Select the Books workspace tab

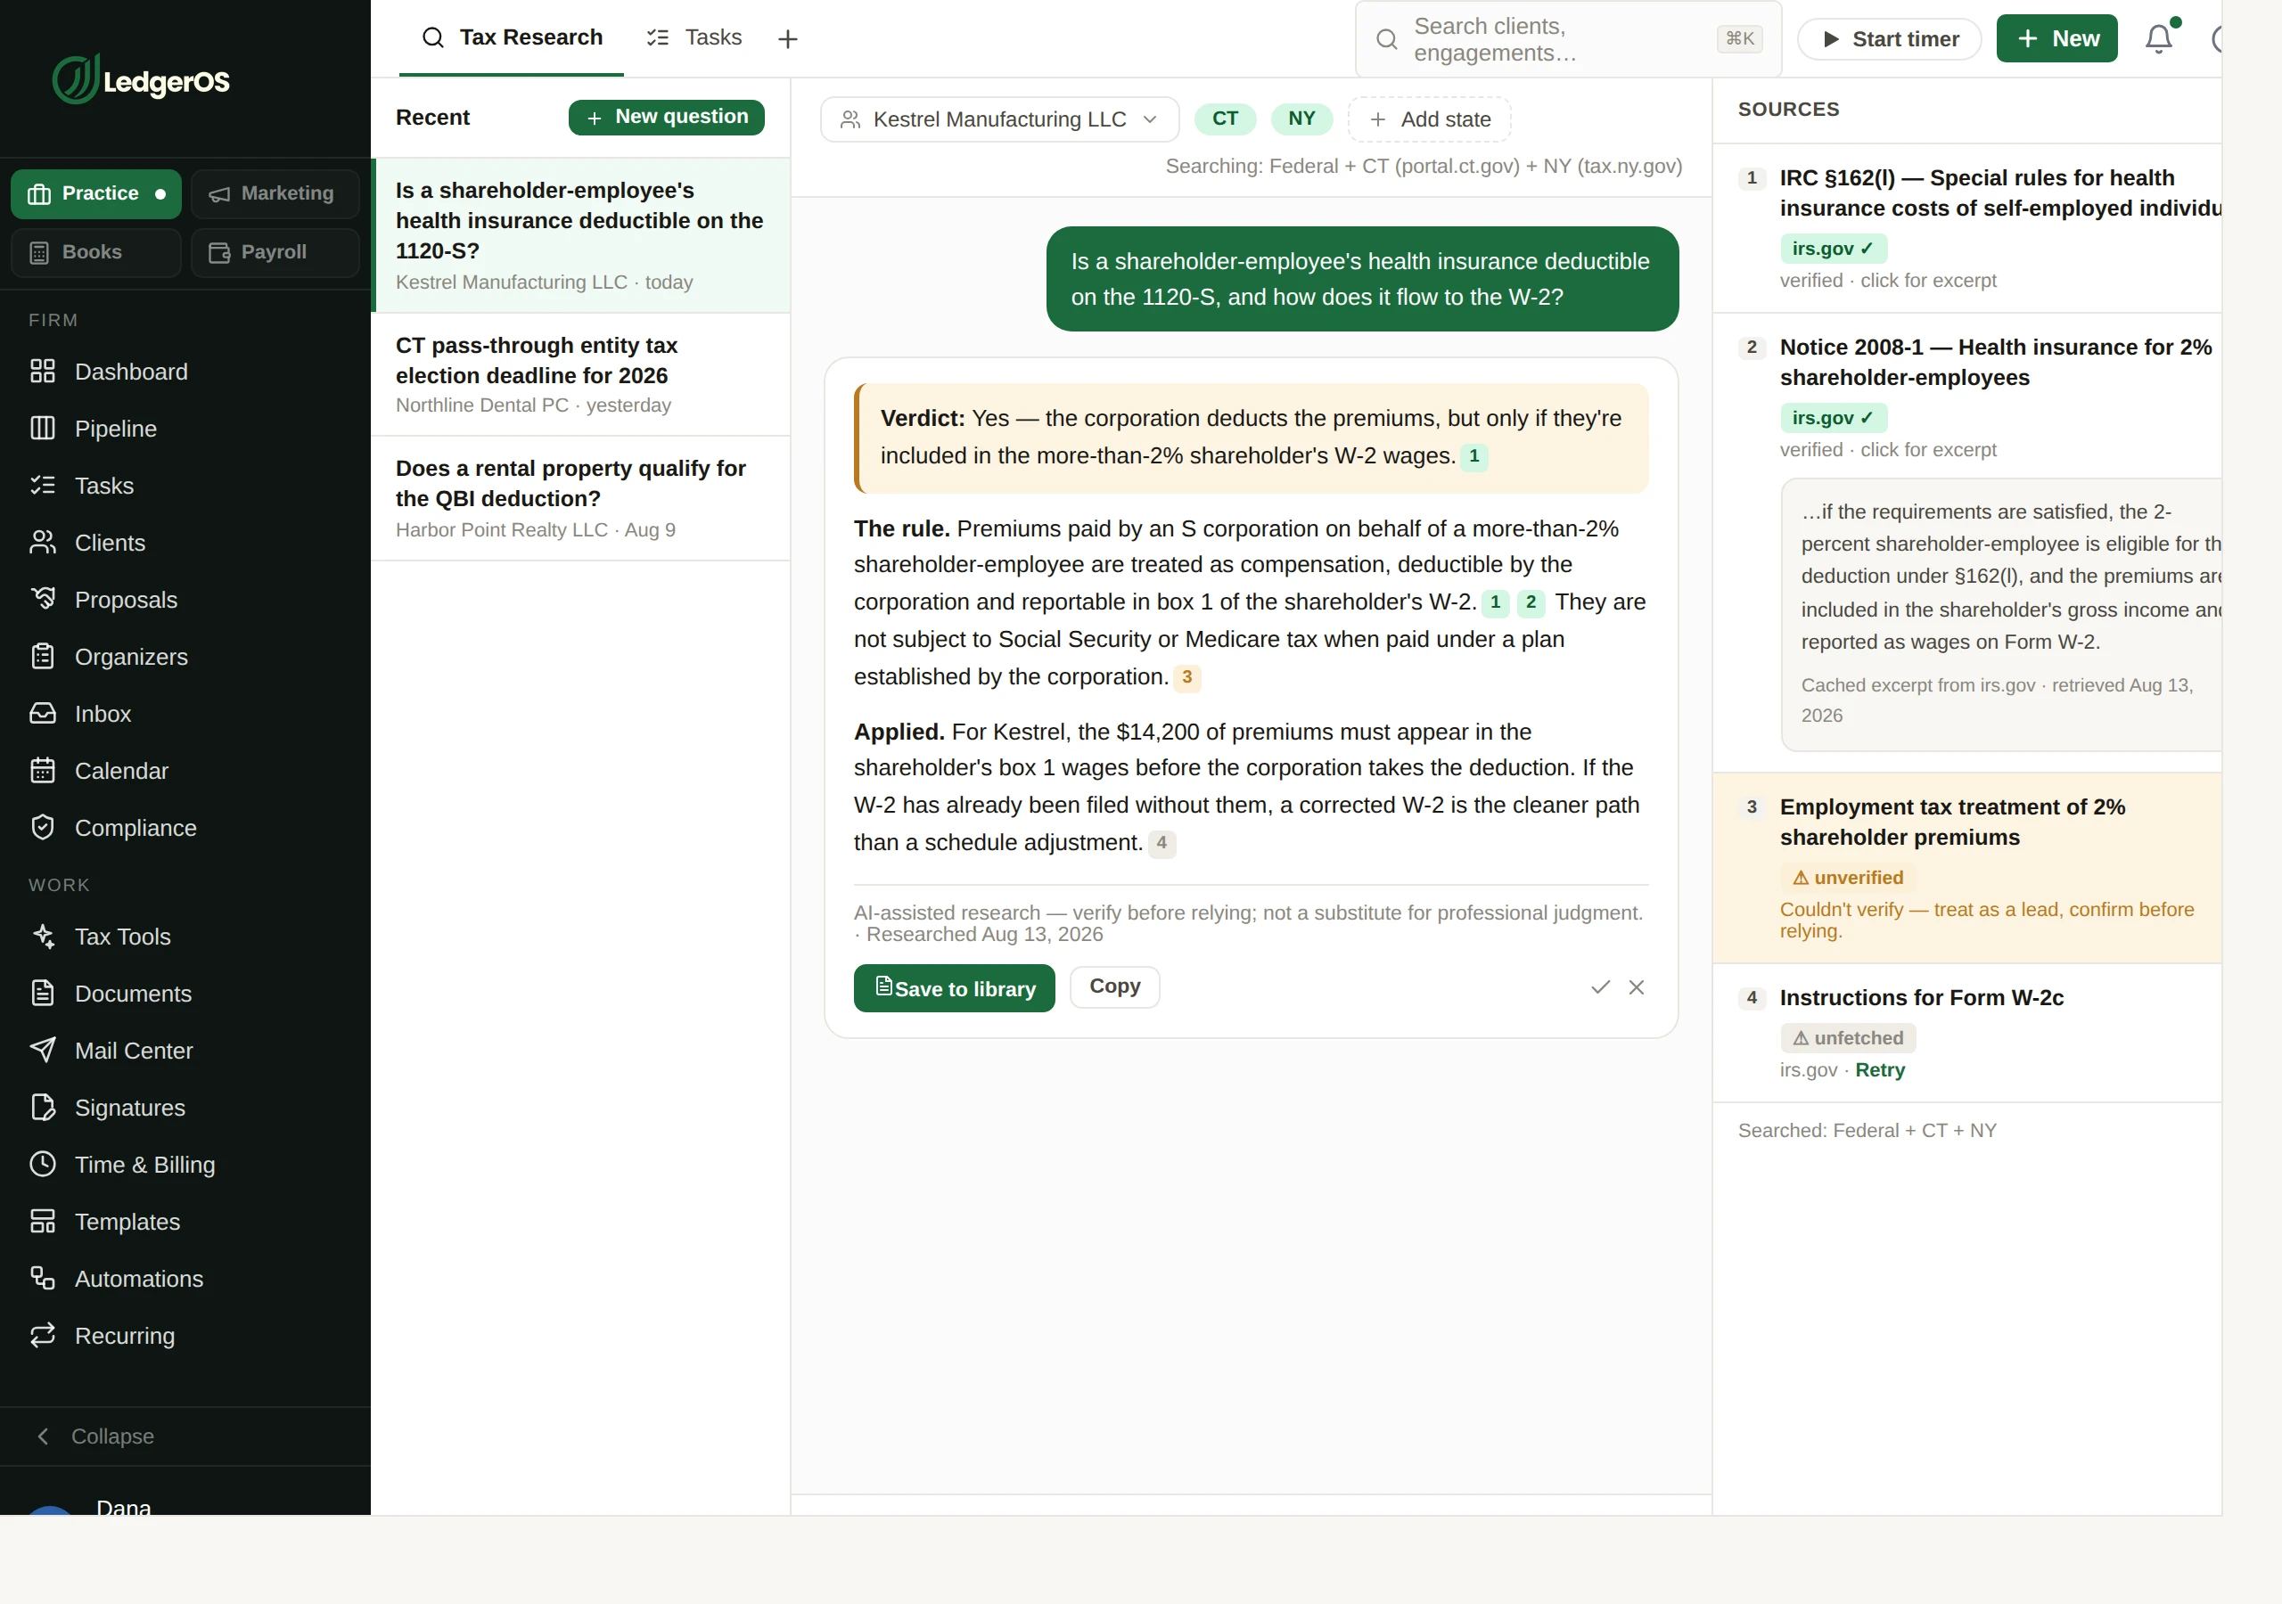click(96, 252)
